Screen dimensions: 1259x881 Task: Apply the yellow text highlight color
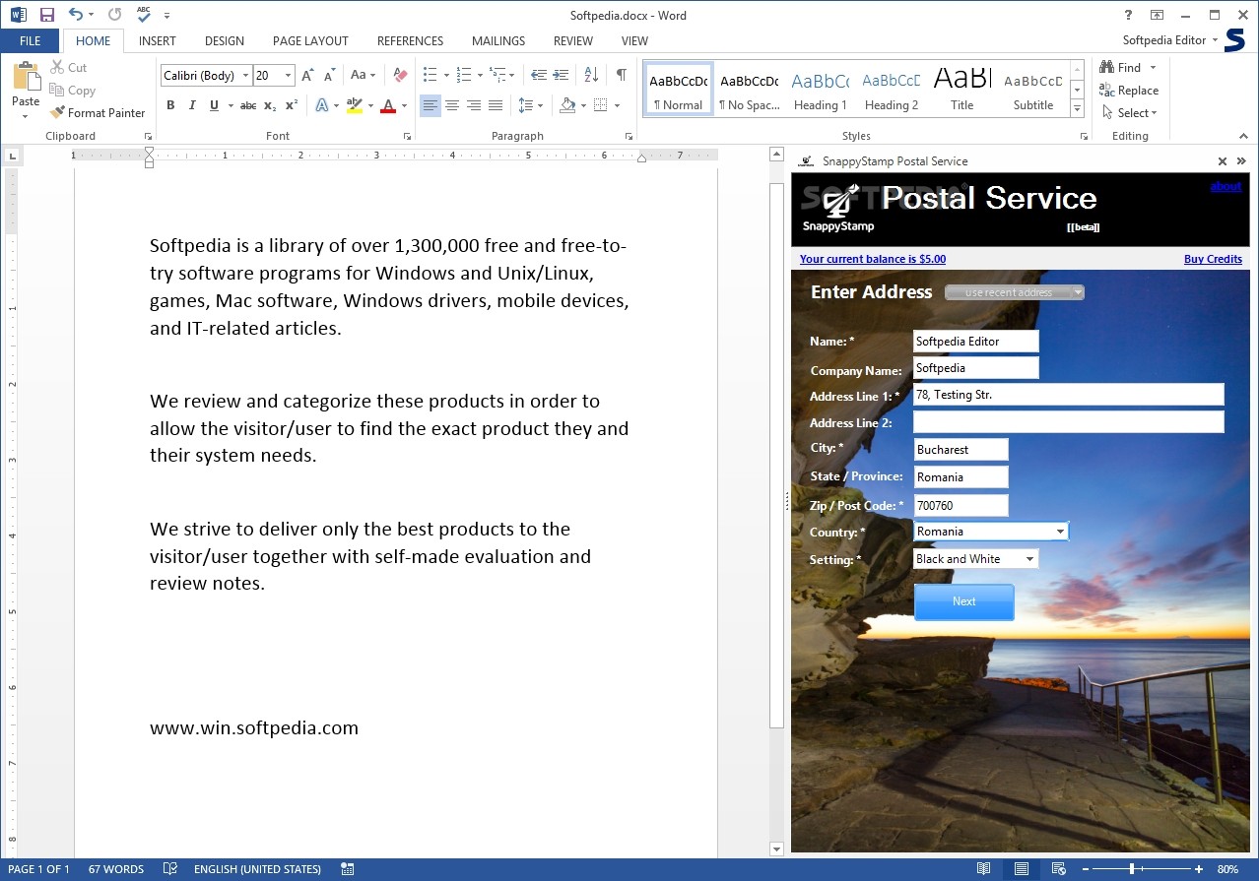pos(355,105)
